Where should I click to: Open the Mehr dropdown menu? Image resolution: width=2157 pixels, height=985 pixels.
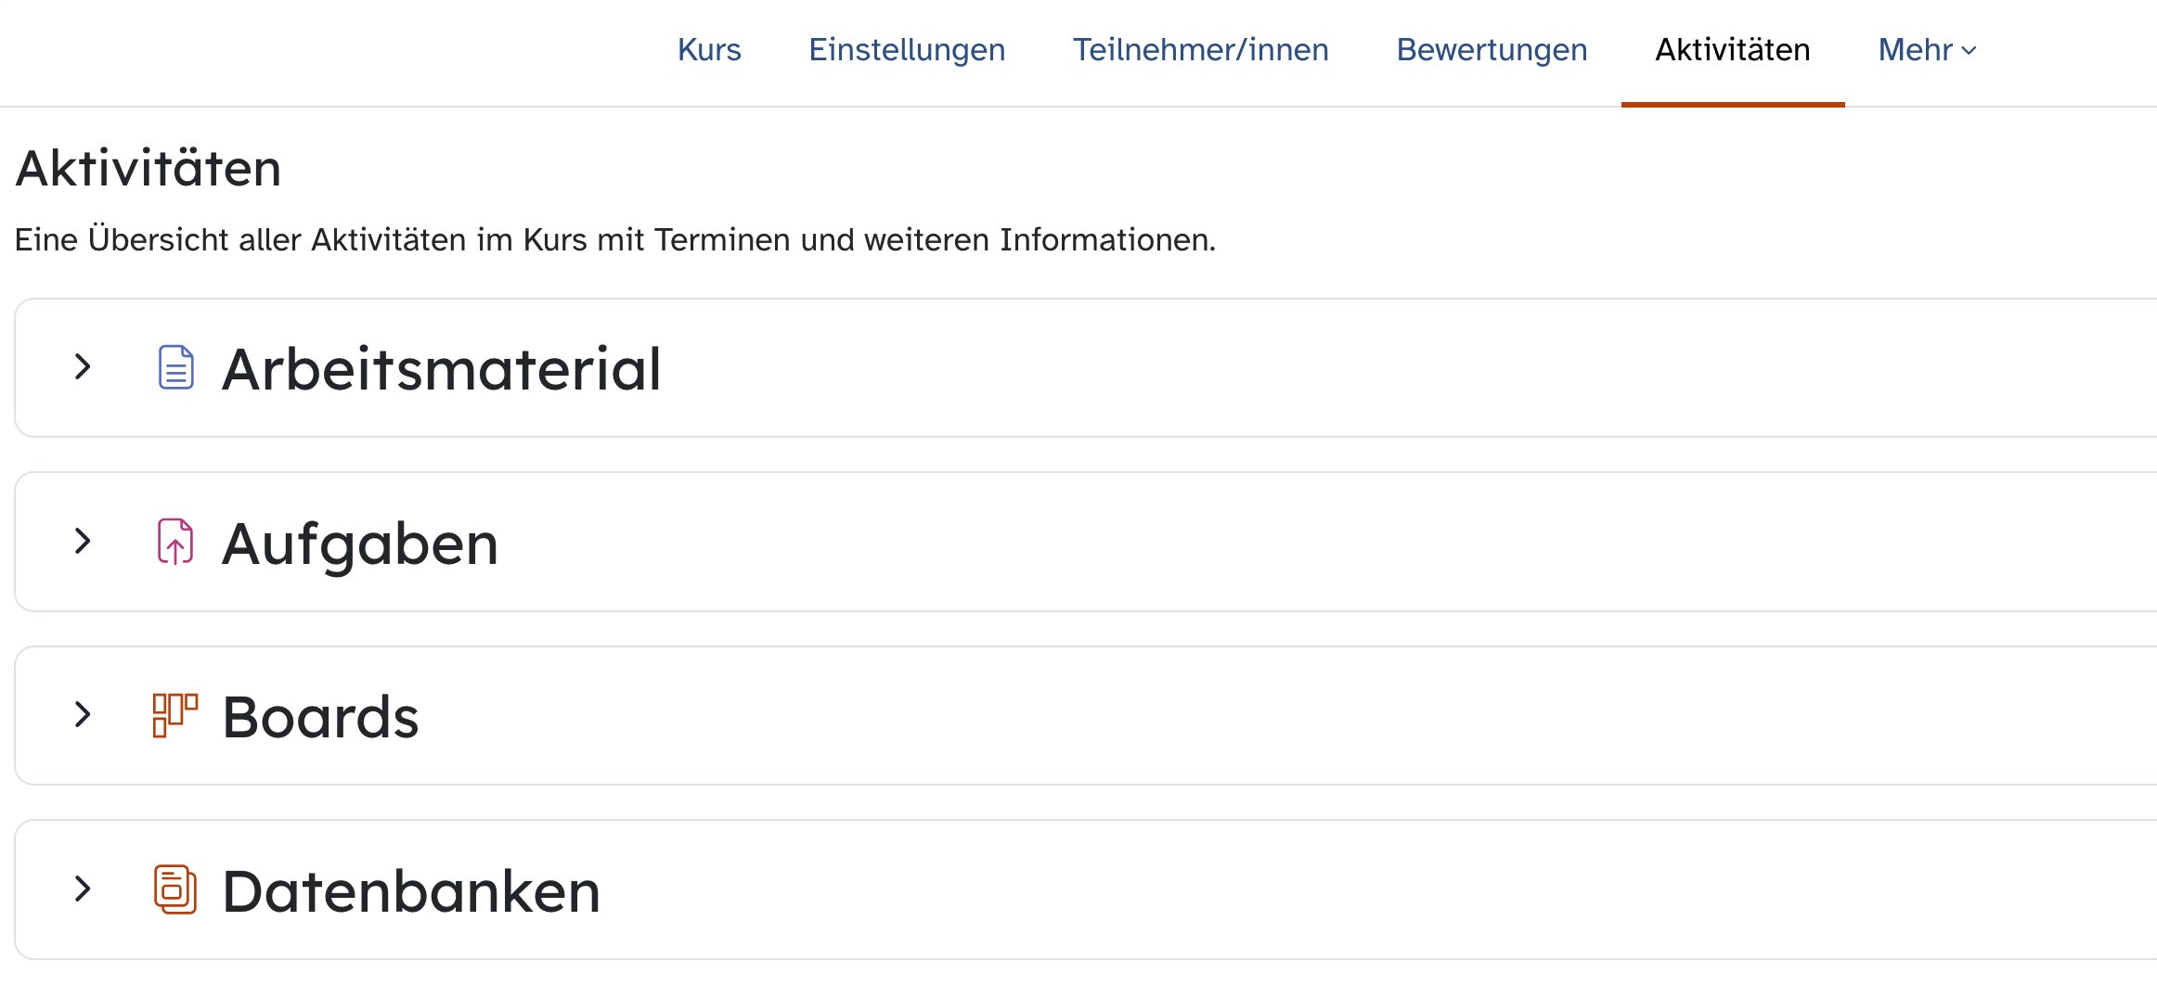point(1928,50)
